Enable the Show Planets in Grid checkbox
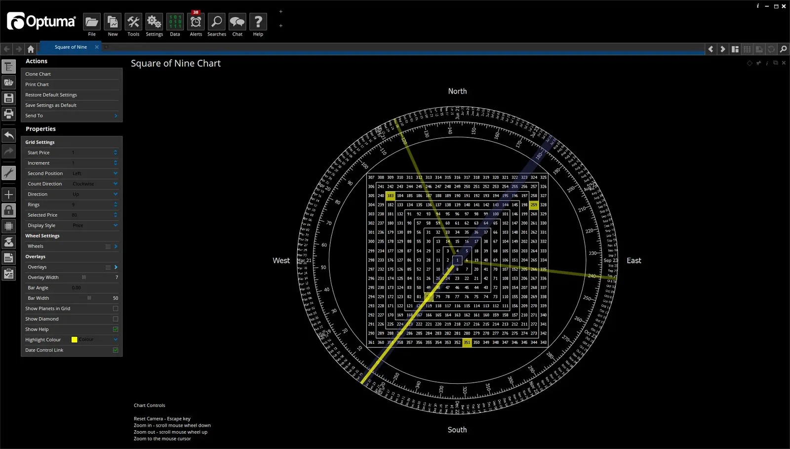 [x=116, y=309]
